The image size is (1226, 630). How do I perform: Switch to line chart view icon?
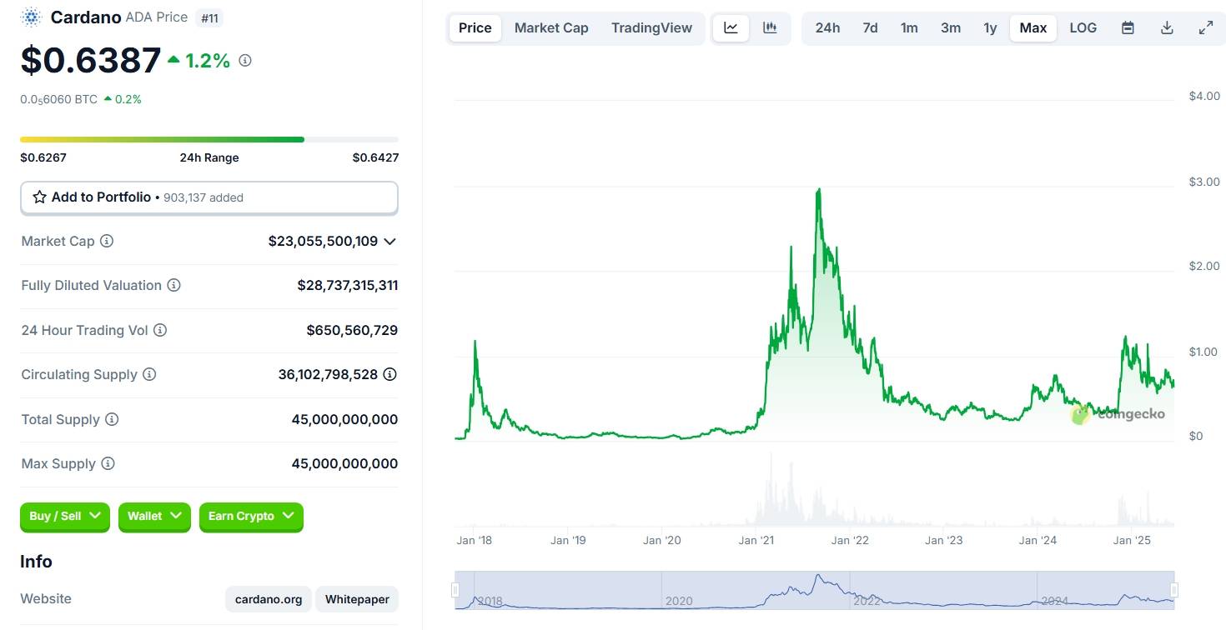click(731, 27)
